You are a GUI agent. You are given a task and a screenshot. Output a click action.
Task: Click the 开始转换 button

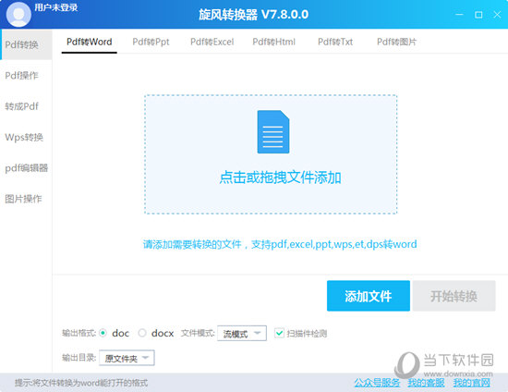454,296
